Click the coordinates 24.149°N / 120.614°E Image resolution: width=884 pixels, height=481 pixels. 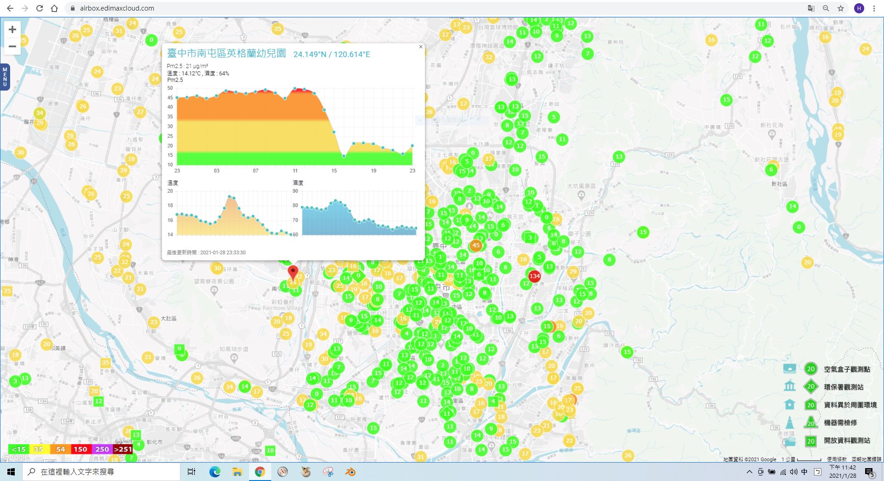pos(331,54)
